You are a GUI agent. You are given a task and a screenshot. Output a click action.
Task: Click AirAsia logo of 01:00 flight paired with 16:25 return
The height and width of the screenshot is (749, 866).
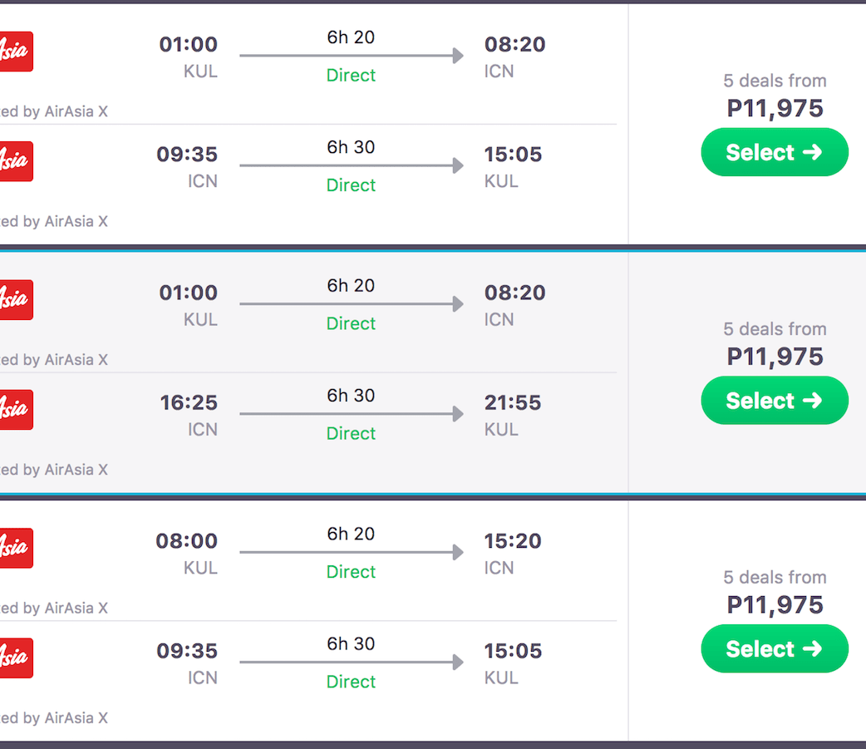(15, 300)
